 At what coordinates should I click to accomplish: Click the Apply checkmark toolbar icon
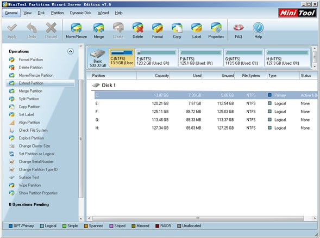[x=12, y=28]
